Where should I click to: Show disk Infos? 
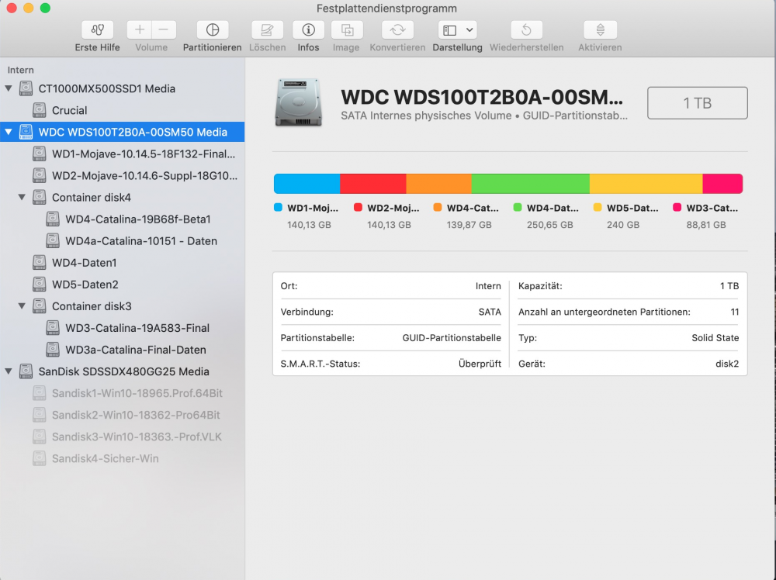308,30
